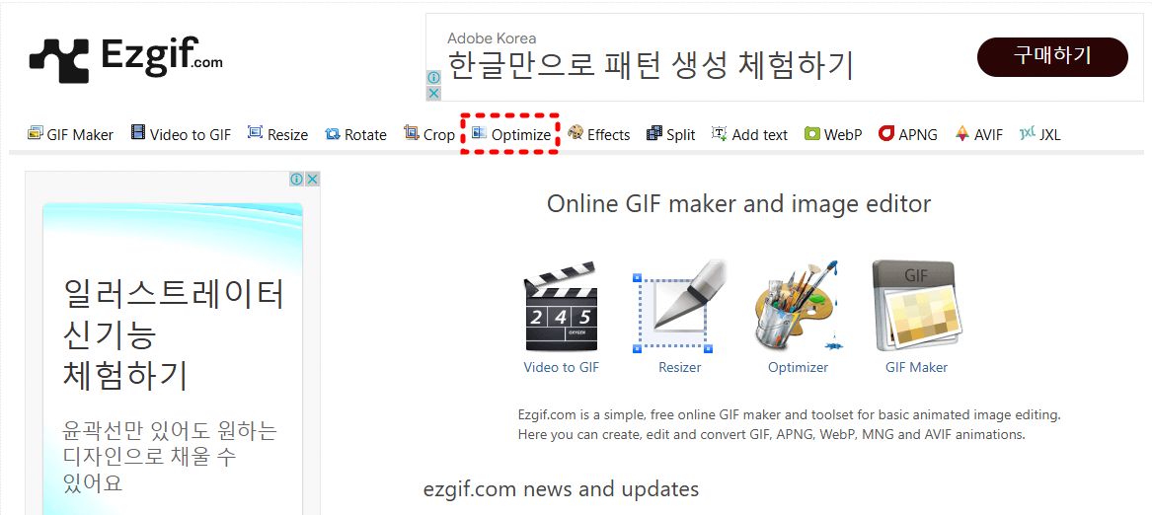
Task: Open the GIF Maker menu label
Action: [x=80, y=135]
